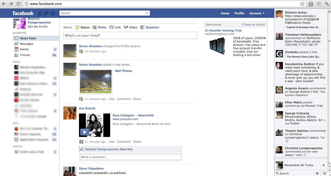This screenshot has width=331, height=176.
Task: Click the Facebook search field
Action: click(102, 13)
